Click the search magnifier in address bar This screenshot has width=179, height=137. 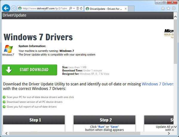(71, 8)
